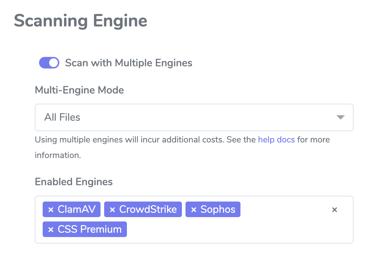Click the Sophos tag label
The image size is (371, 253).
[218, 210]
